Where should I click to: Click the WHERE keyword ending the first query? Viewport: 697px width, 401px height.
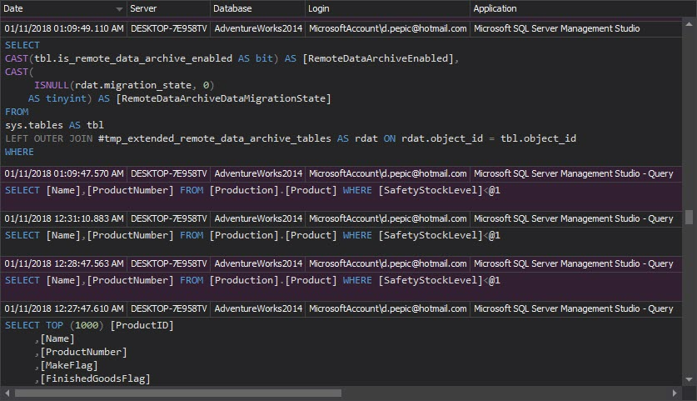pos(19,152)
